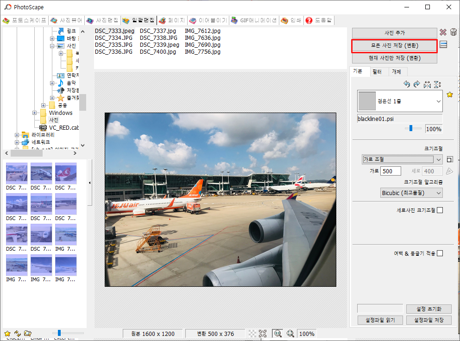
Task: Expand the Windows folder tree node
Action: [x=34, y=113]
